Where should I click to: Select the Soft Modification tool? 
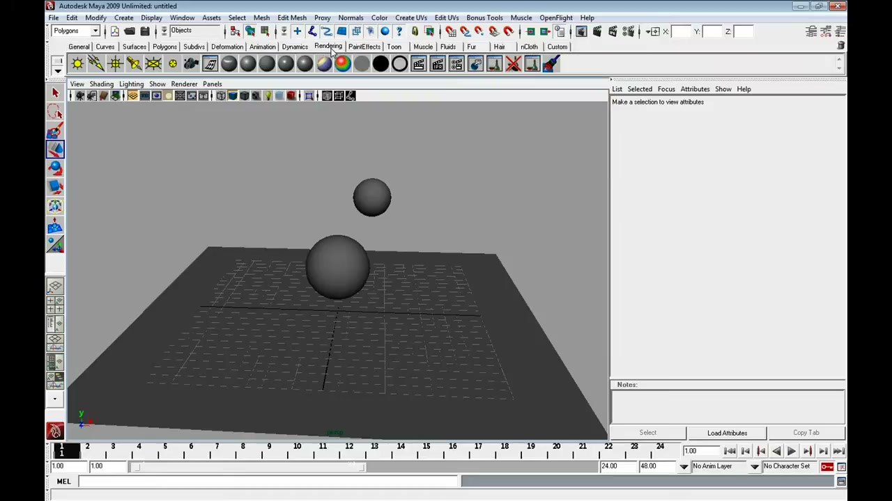(x=55, y=224)
